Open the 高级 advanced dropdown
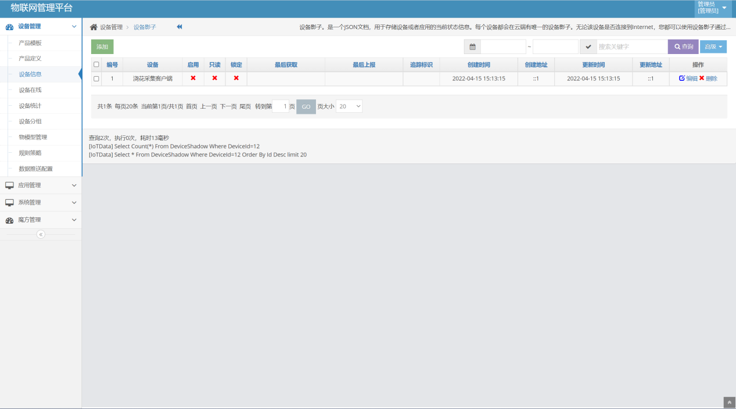Image resolution: width=736 pixels, height=409 pixels. [713, 46]
